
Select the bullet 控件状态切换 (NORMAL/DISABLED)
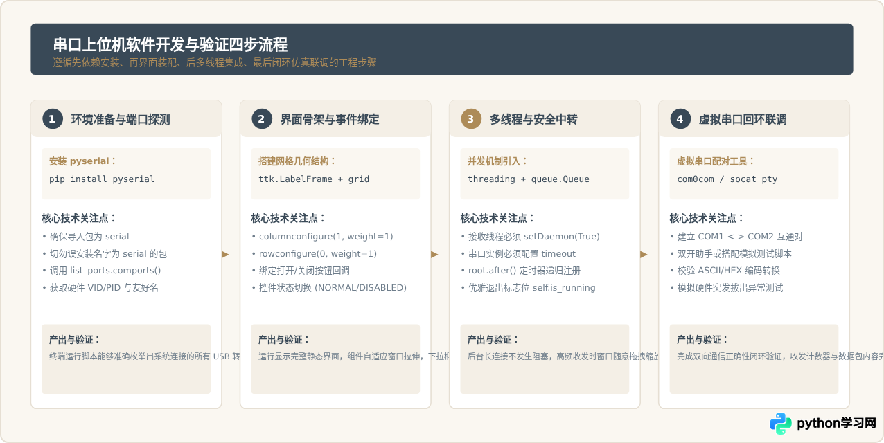[329, 288]
